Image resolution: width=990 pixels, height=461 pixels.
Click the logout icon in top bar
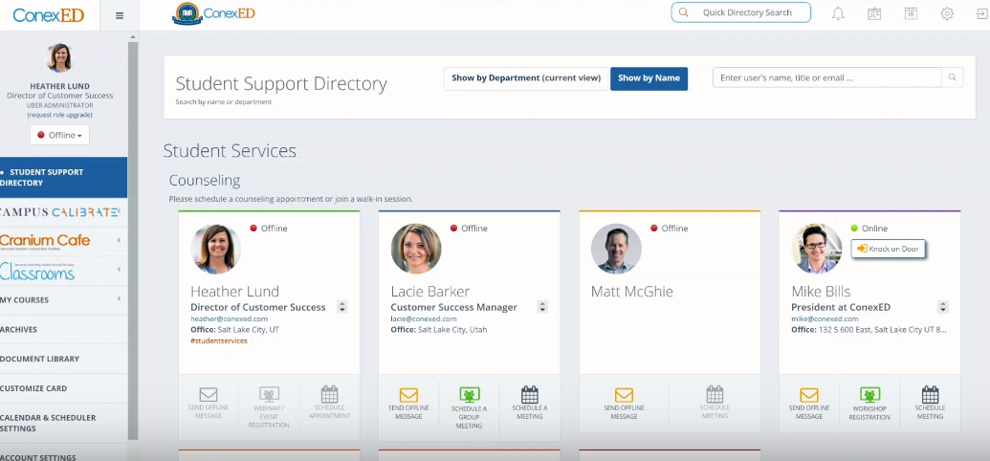click(x=981, y=13)
